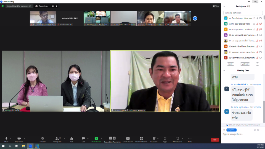Unmute Admin SDU 202 in participant list
The image size is (265, 149).
[x=257, y=24]
